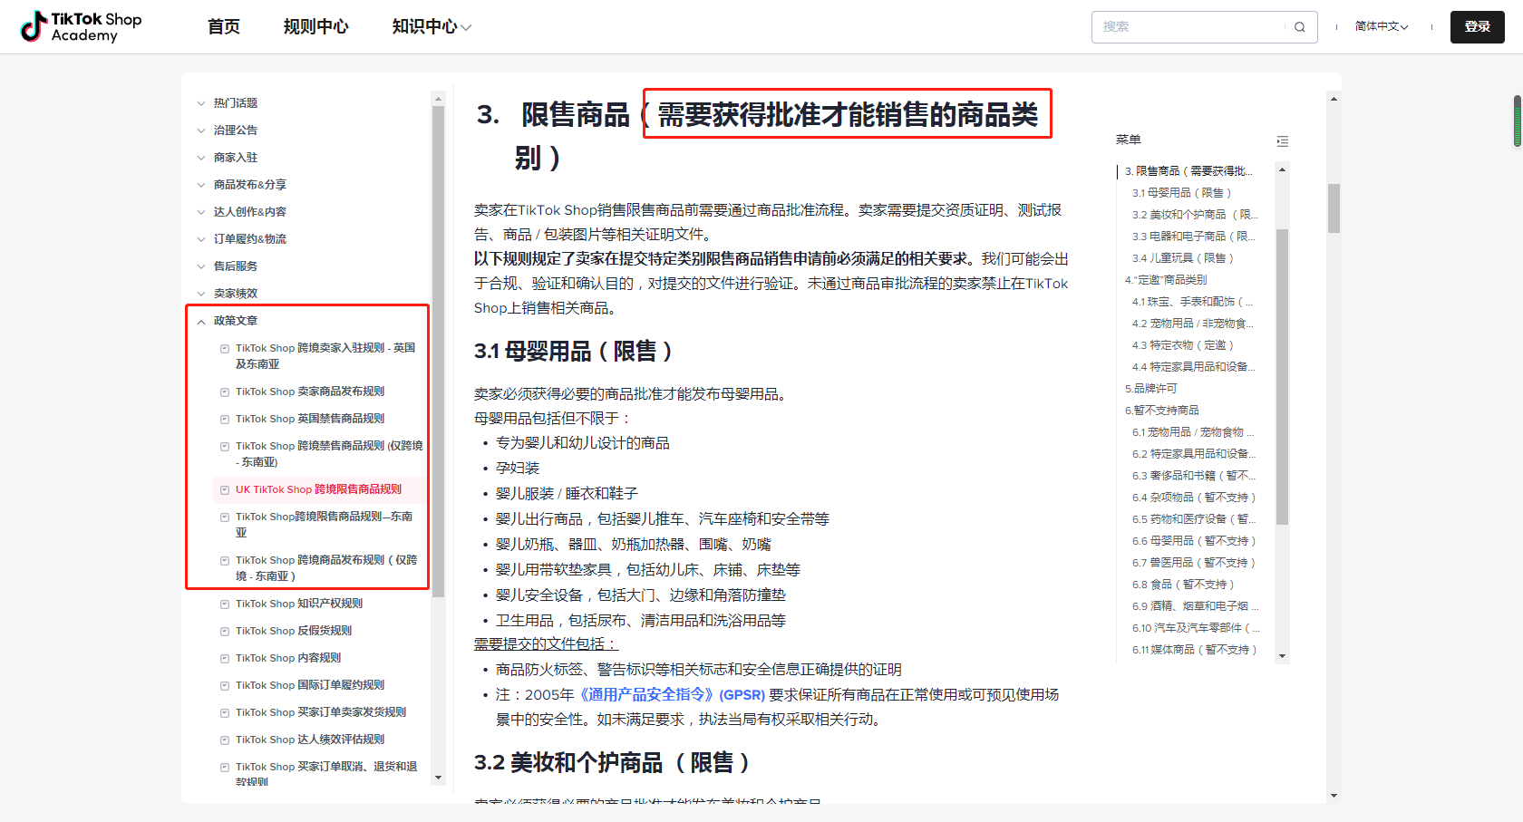
Task: Open TikTok Shop 国际订单履约规则 article
Action: 310,686
